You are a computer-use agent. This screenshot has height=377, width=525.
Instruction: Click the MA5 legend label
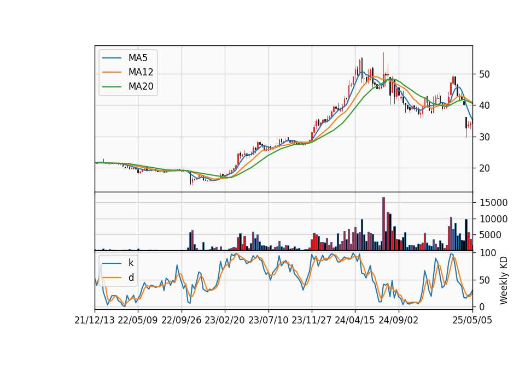click(138, 58)
